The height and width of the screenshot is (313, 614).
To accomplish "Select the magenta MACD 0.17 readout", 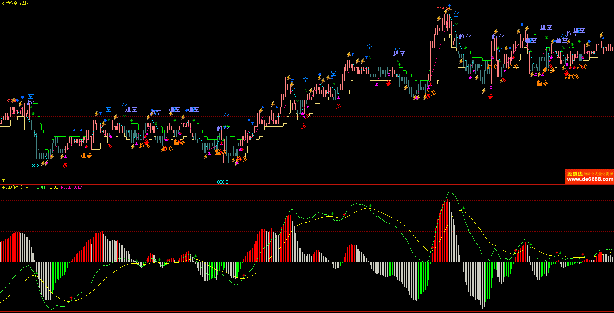I will [x=72, y=187].
